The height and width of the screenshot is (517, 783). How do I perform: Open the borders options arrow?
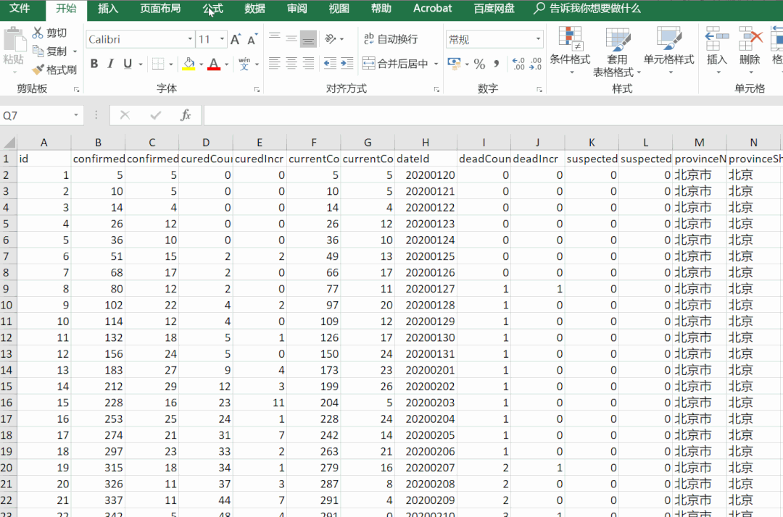point(171,64)
